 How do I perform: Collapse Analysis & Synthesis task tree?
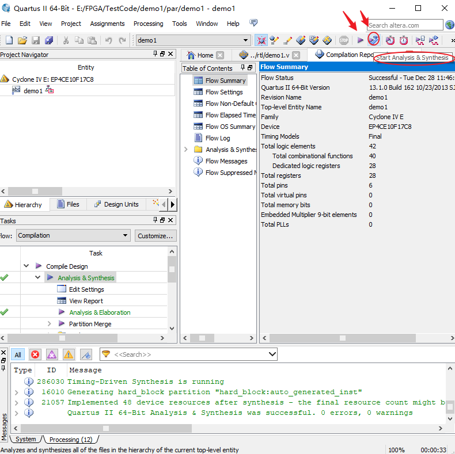coord(37,277)
